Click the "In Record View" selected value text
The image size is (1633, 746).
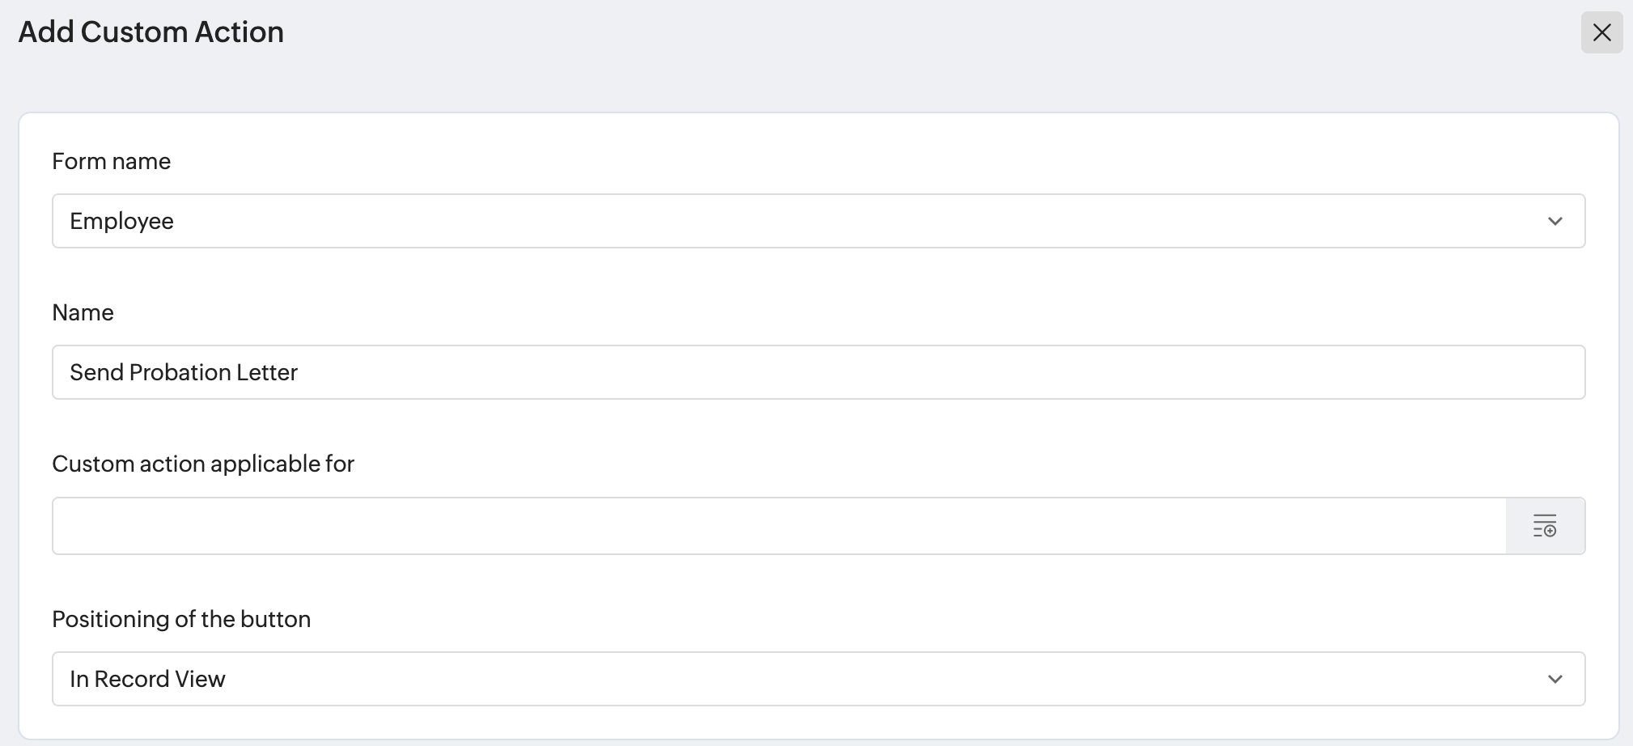pos(147,679)
